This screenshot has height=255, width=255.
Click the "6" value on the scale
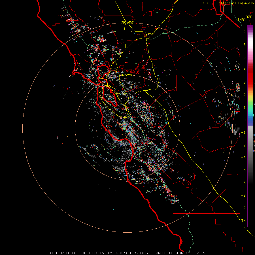(x=245, y=44)
